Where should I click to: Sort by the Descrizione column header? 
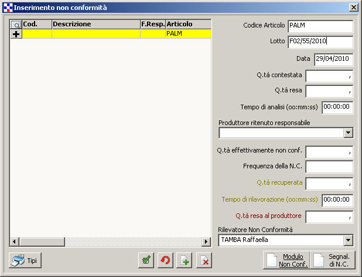coord(95,25)
